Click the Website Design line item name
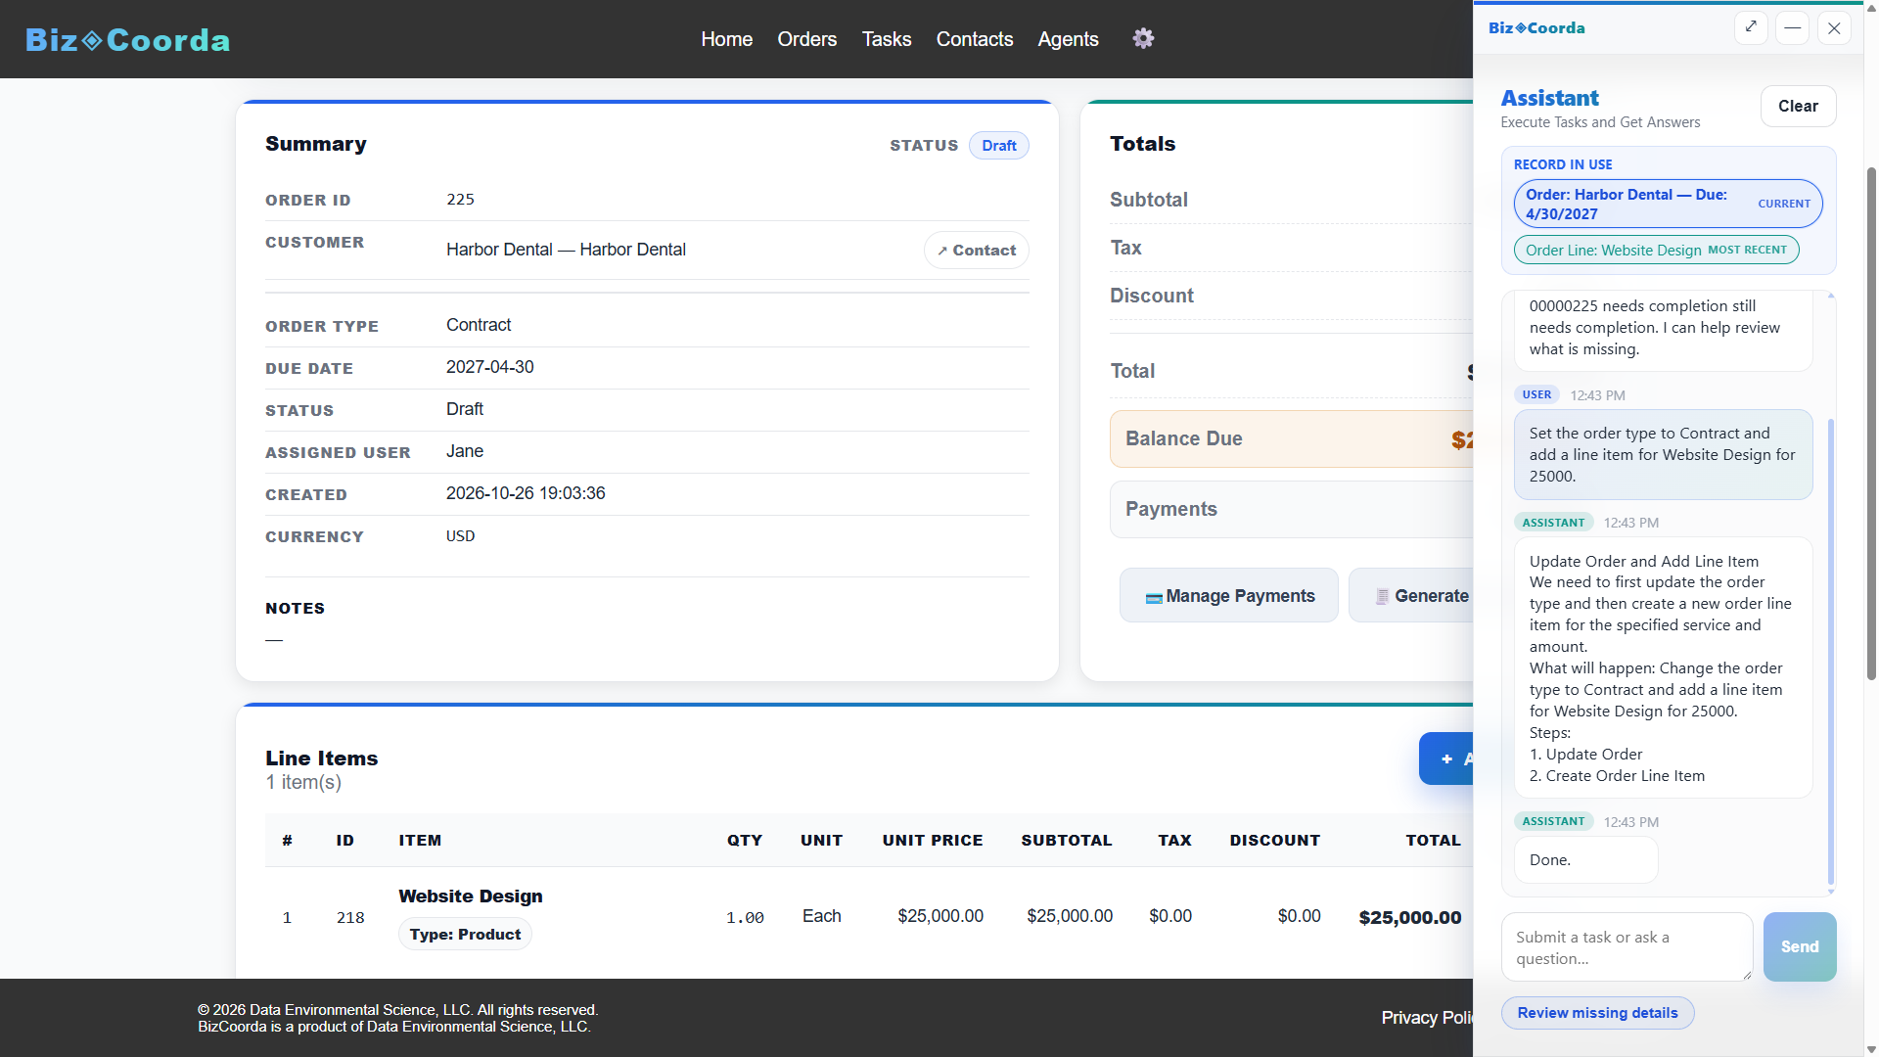 tap(470, 896)
